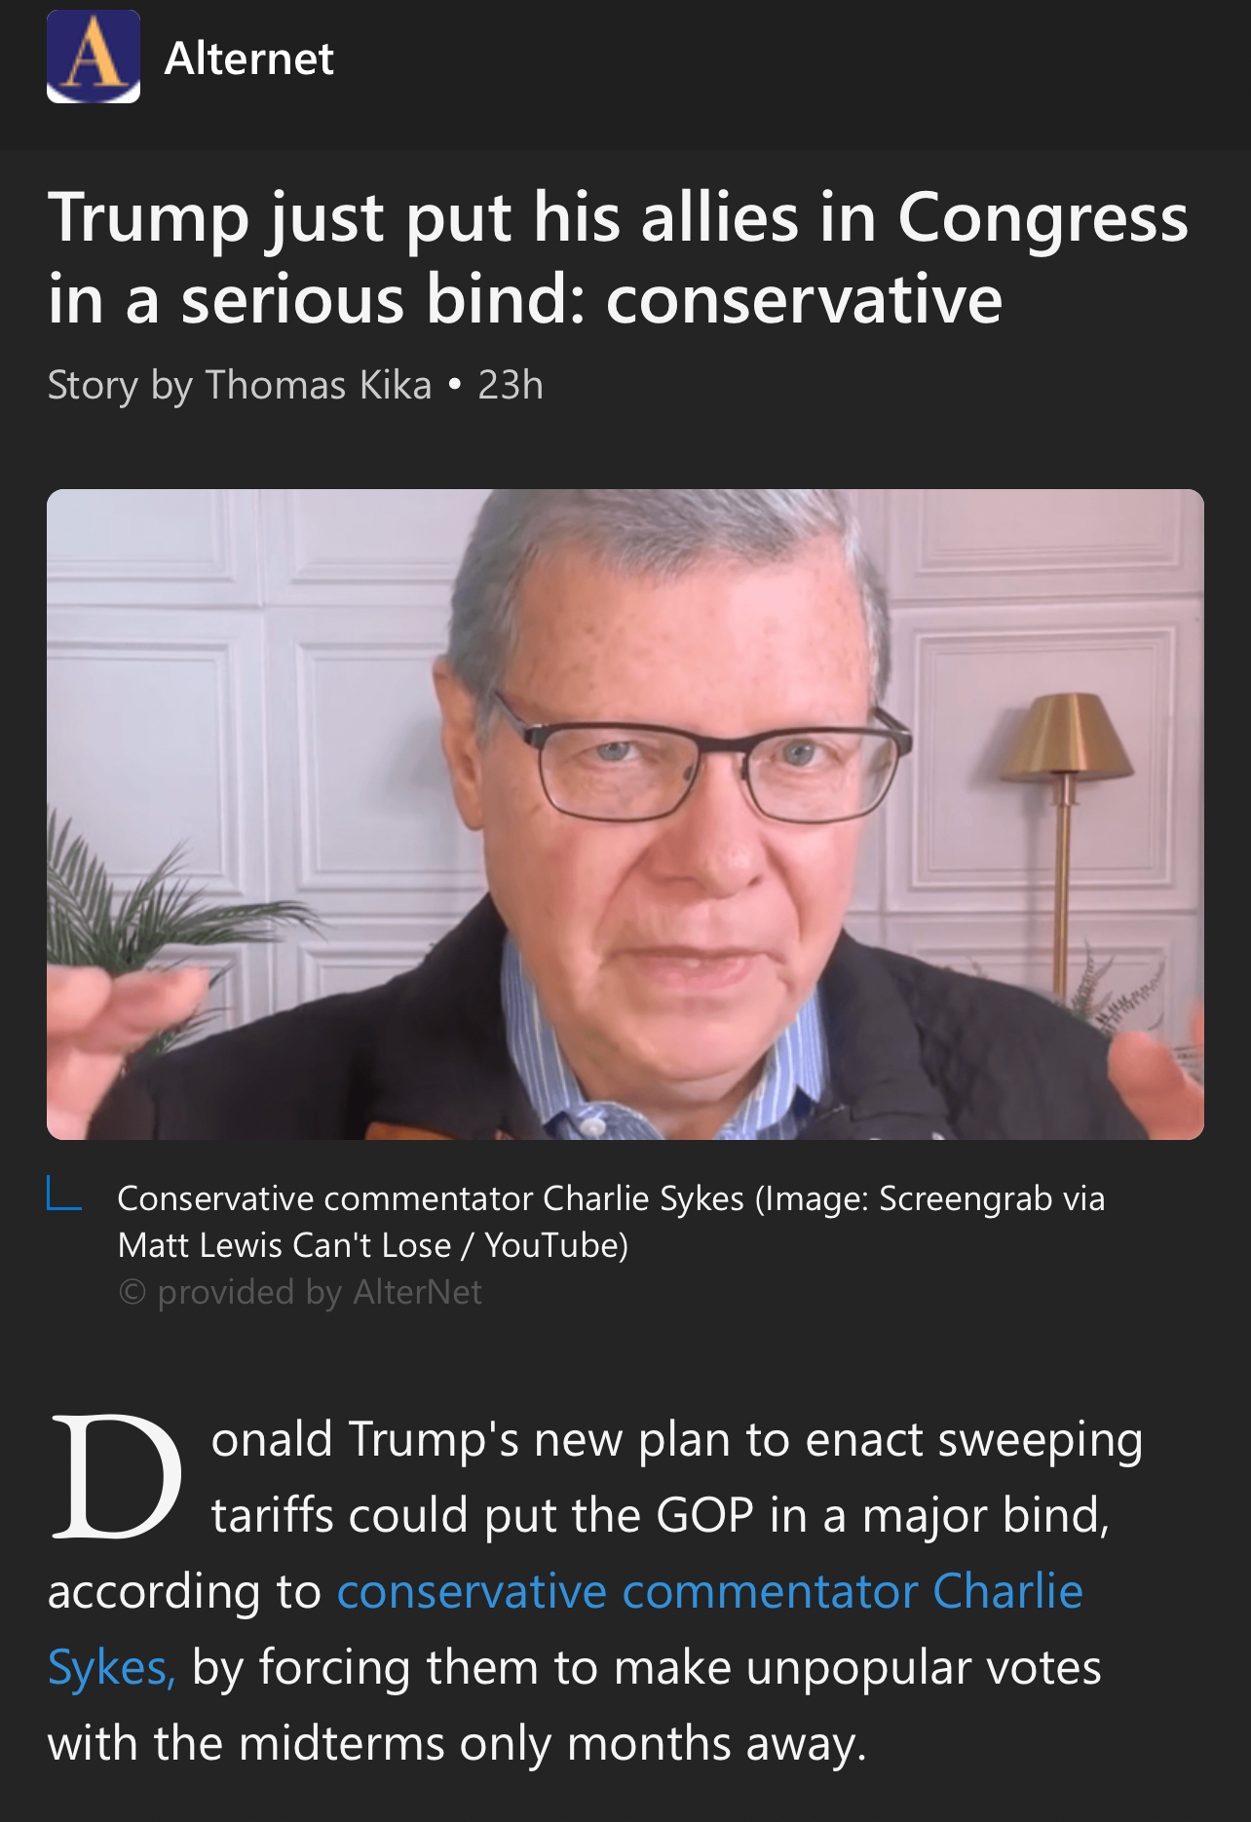1251x1822 pixels.
Task: Open the Alternet publisher name
Action: coord(248,58)
